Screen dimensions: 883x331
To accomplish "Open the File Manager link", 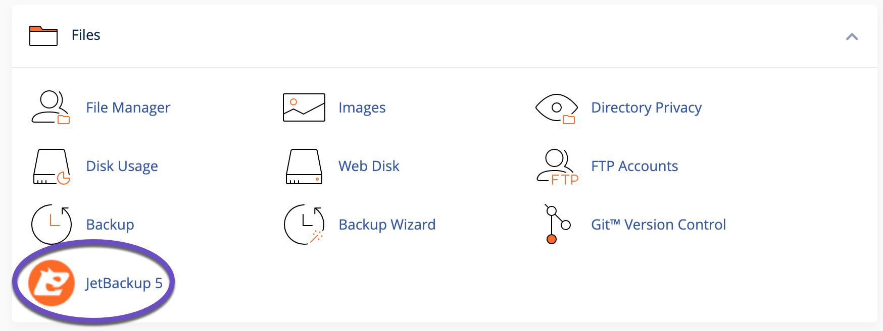I will (x=128, y=107).
